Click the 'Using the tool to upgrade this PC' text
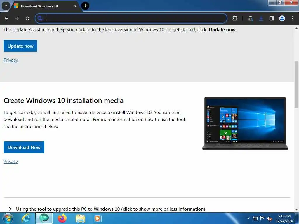This screenshot has height=224, width=299. tap(110, 209)
